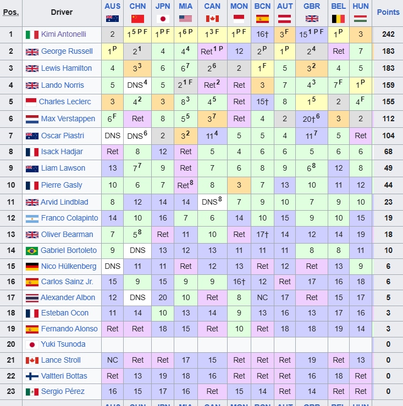Open Gabriel Bortoleto driver page
This screenshot has height=406, width=403.
click(x=69, y=250)
